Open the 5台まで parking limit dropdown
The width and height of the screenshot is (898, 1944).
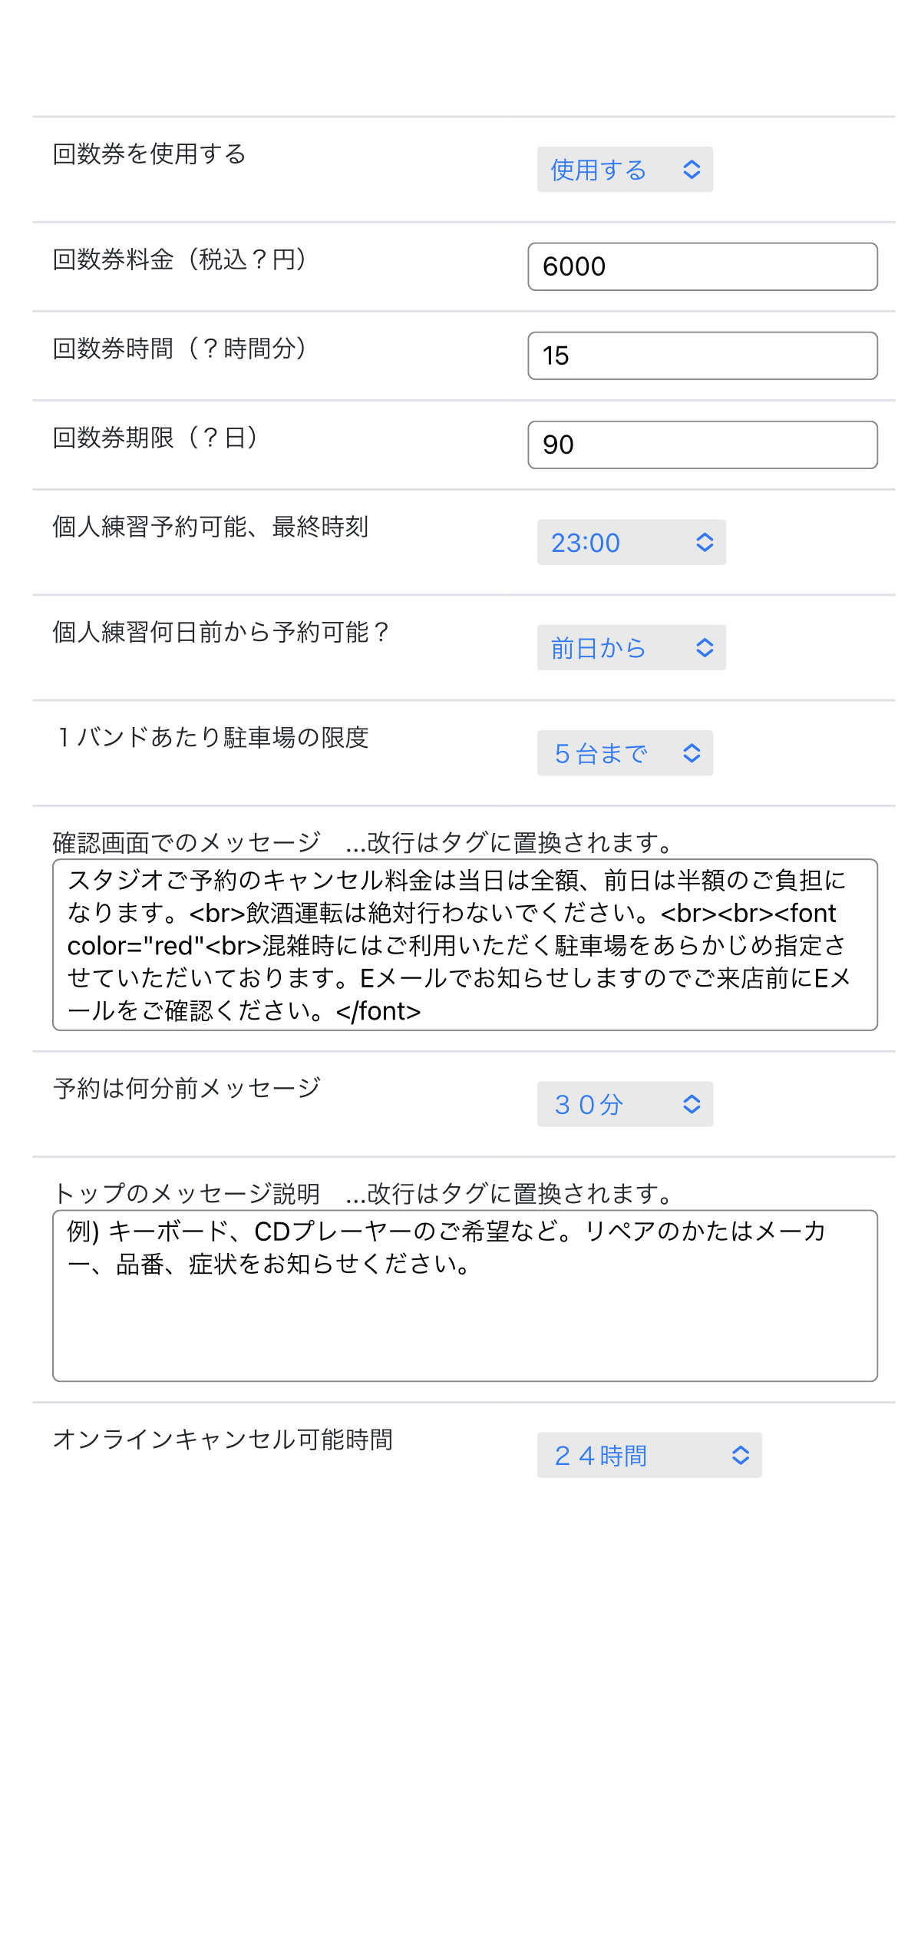click(x=625, y=753)
